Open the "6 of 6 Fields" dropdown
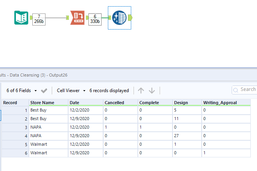This screenshot has width=257, height=171. tap(22, 91)
